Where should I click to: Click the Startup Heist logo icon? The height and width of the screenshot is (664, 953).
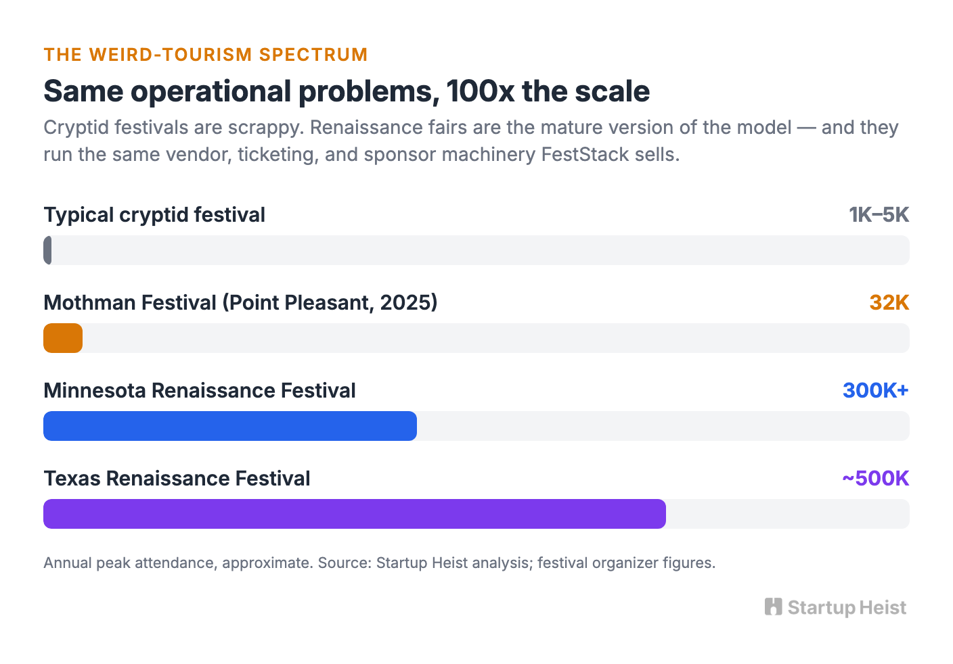tap(773, 607)
